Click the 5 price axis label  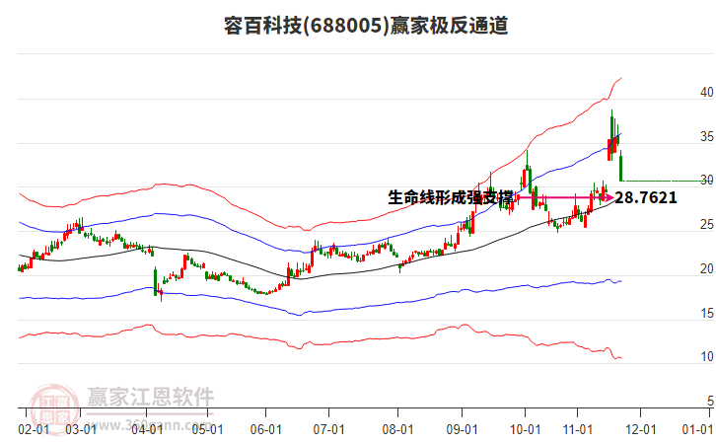(710, 401)
